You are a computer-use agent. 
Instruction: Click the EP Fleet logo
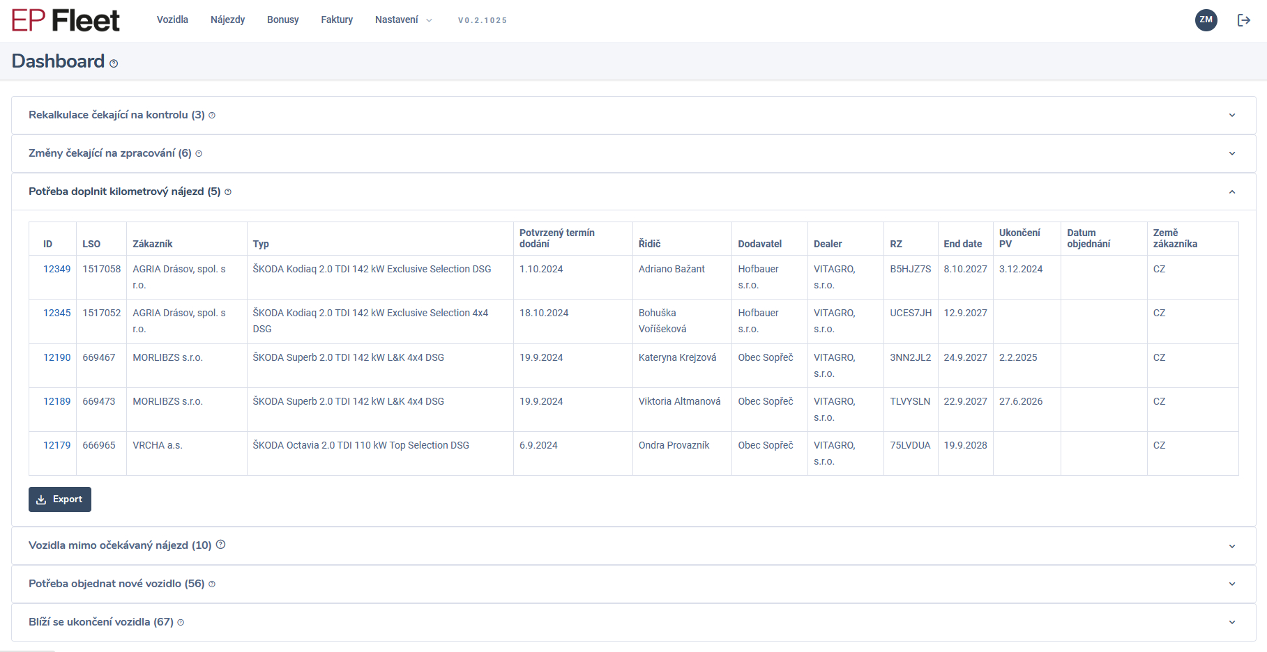click(66, 21)
